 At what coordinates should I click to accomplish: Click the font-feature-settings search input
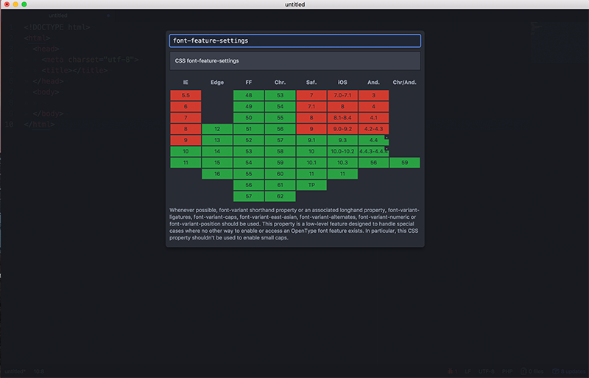[x=294, y=41]
